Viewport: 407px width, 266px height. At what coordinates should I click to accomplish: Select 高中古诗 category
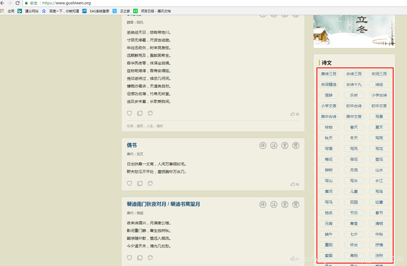pos(329,117)
